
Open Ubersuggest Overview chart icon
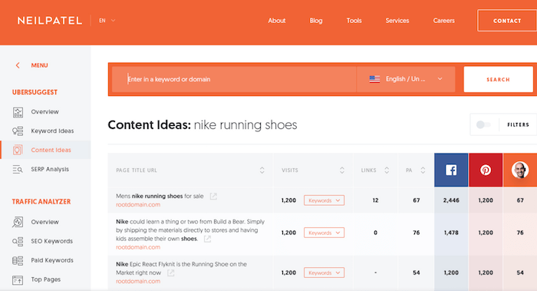coord(18,112)
